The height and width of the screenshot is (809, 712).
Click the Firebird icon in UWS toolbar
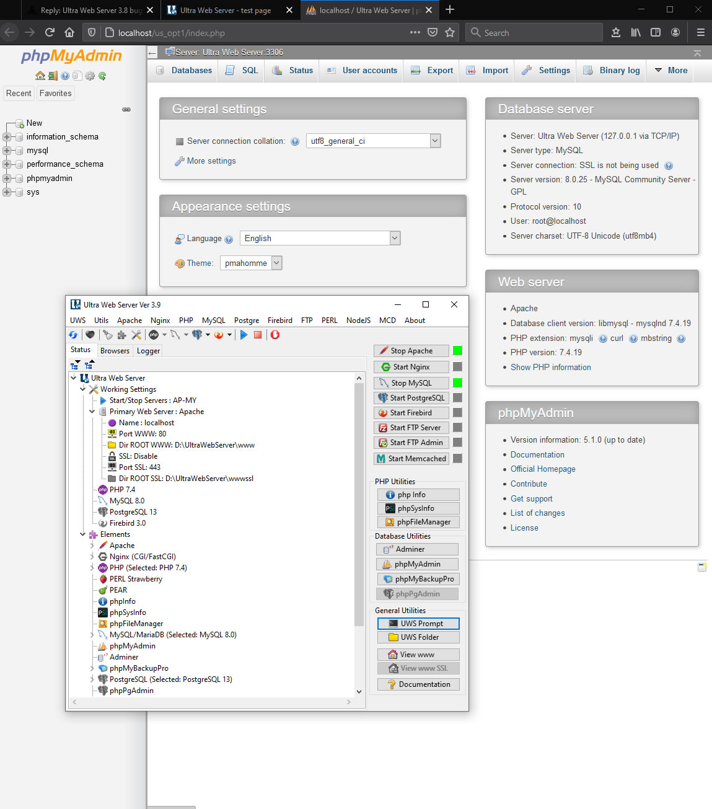point(219,335)
